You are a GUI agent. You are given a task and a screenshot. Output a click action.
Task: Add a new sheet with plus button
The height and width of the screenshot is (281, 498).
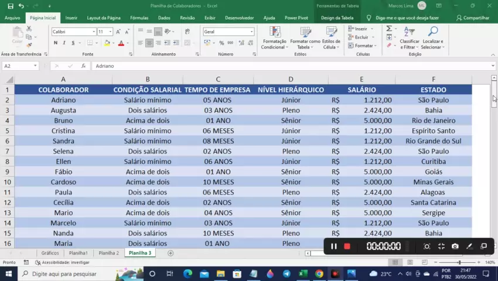pyautogui.click(x=170, y=253)
